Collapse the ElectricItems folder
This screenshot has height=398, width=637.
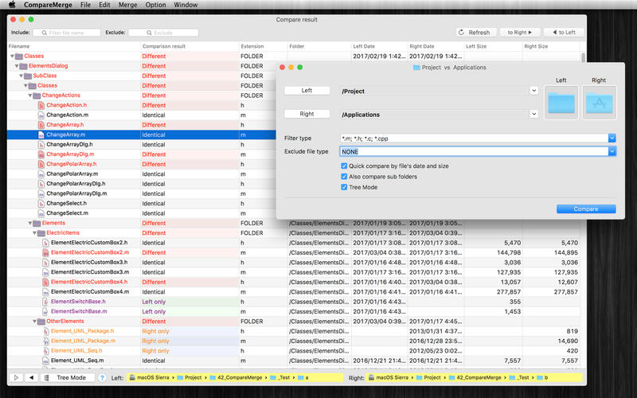click(x=34, y=232)
